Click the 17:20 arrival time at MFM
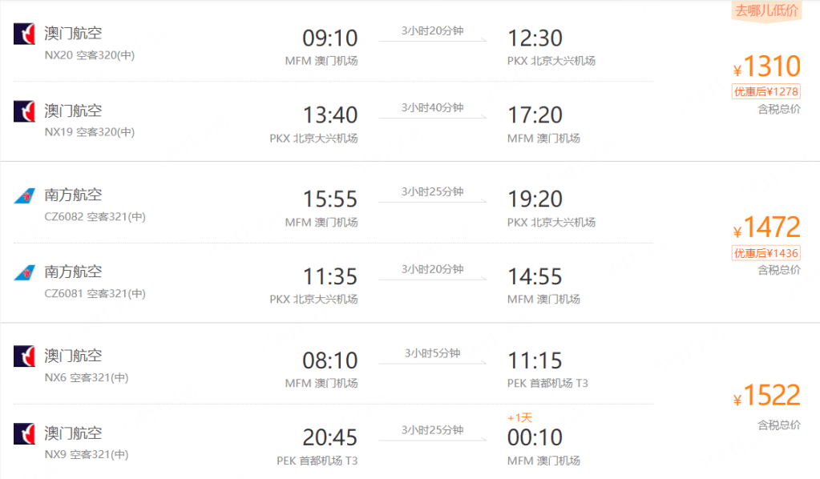Image resolution: width=820 pixels, height=479 pixels. pyautogui.click(x=535, y=115)
